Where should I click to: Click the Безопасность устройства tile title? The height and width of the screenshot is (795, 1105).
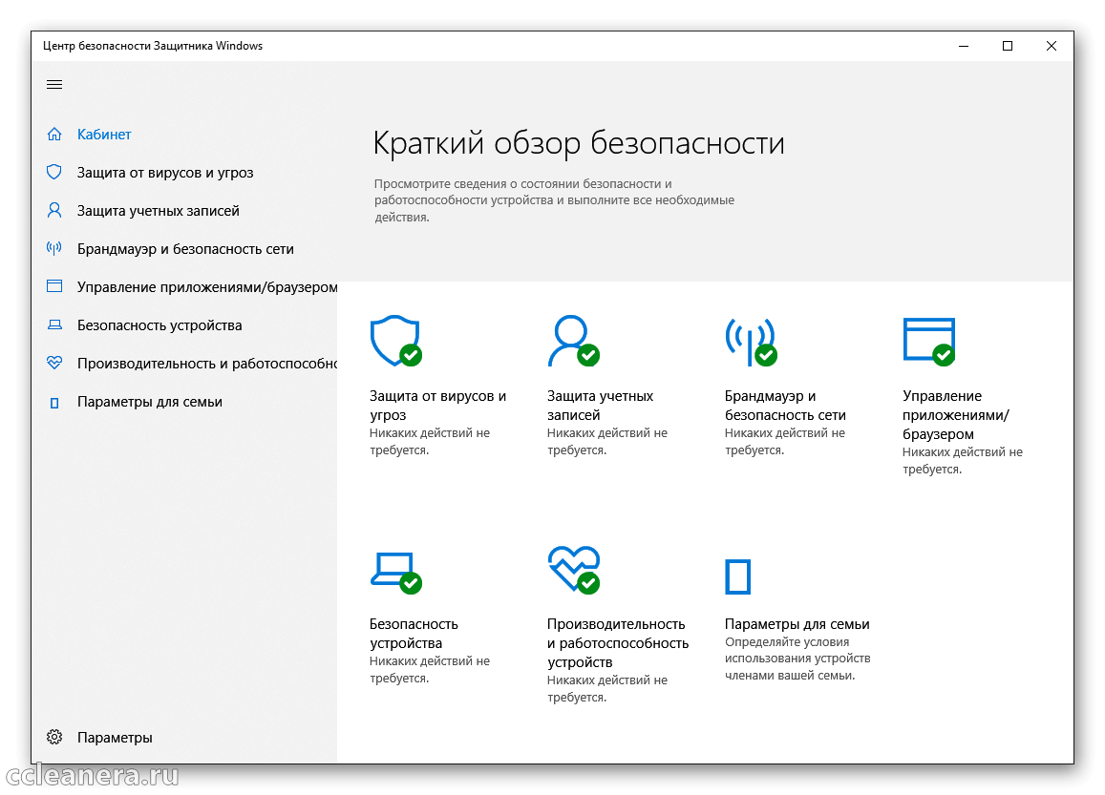click(414, 634)
